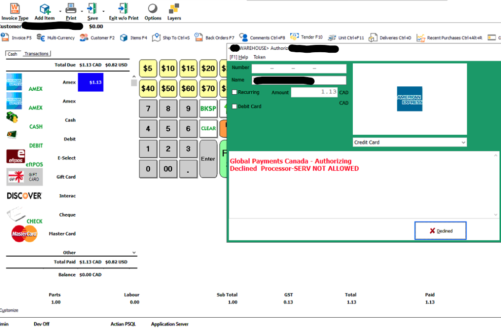Viewport: 501px width, 328px height.
Task: Click the cardholder Name field
Action: pos(299,80)
